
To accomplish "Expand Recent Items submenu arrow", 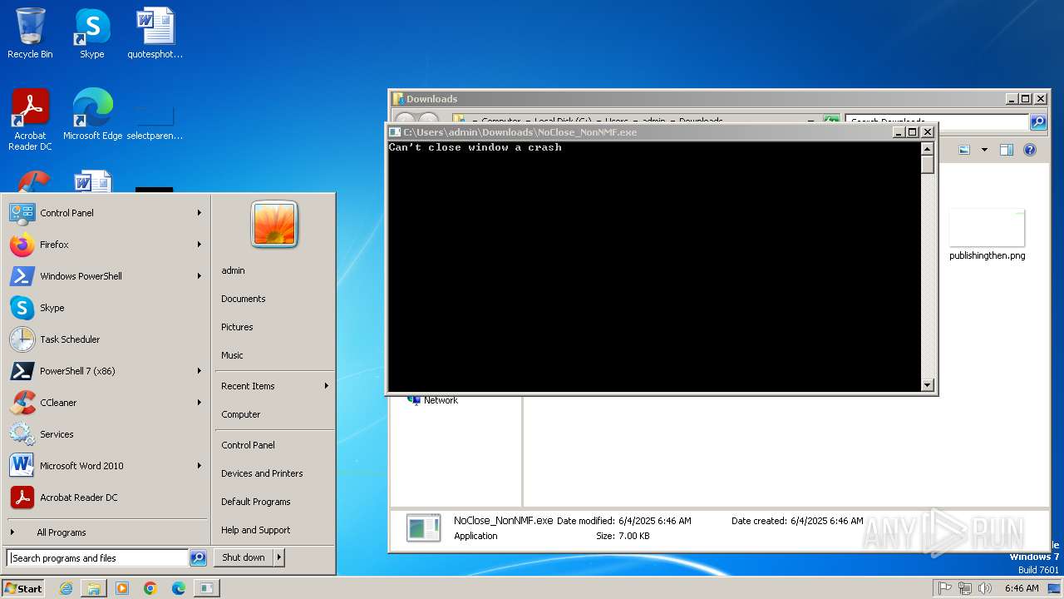I will [x=327, y=386].
